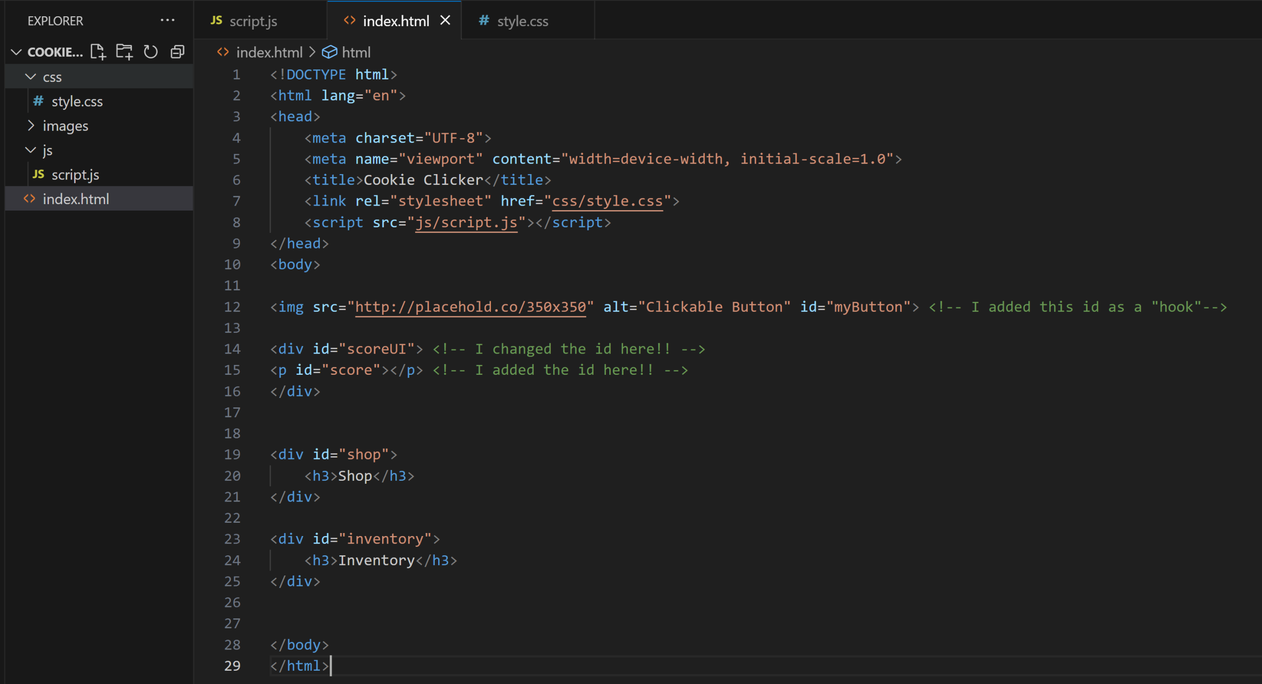Click the "inventory" id value on line 23

tap(385, 539)
